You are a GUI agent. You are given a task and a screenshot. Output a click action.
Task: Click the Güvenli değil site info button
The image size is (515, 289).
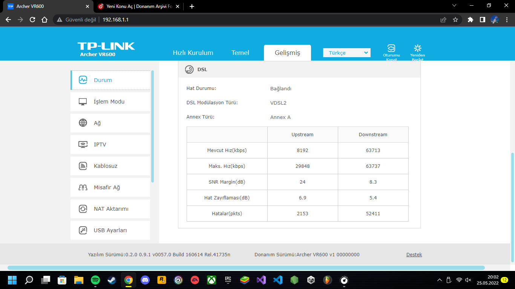click(77, 20)
